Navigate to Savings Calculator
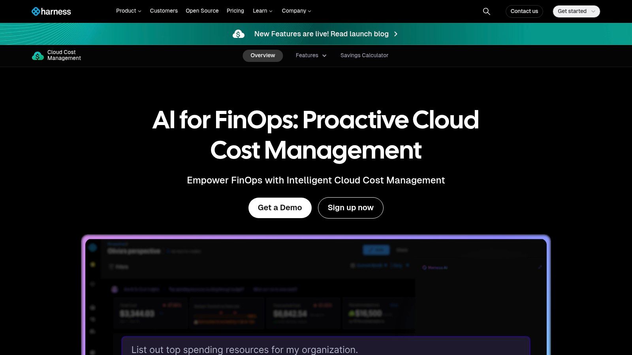Viewport: 632px width, 355px height. (x=364, y=56)
